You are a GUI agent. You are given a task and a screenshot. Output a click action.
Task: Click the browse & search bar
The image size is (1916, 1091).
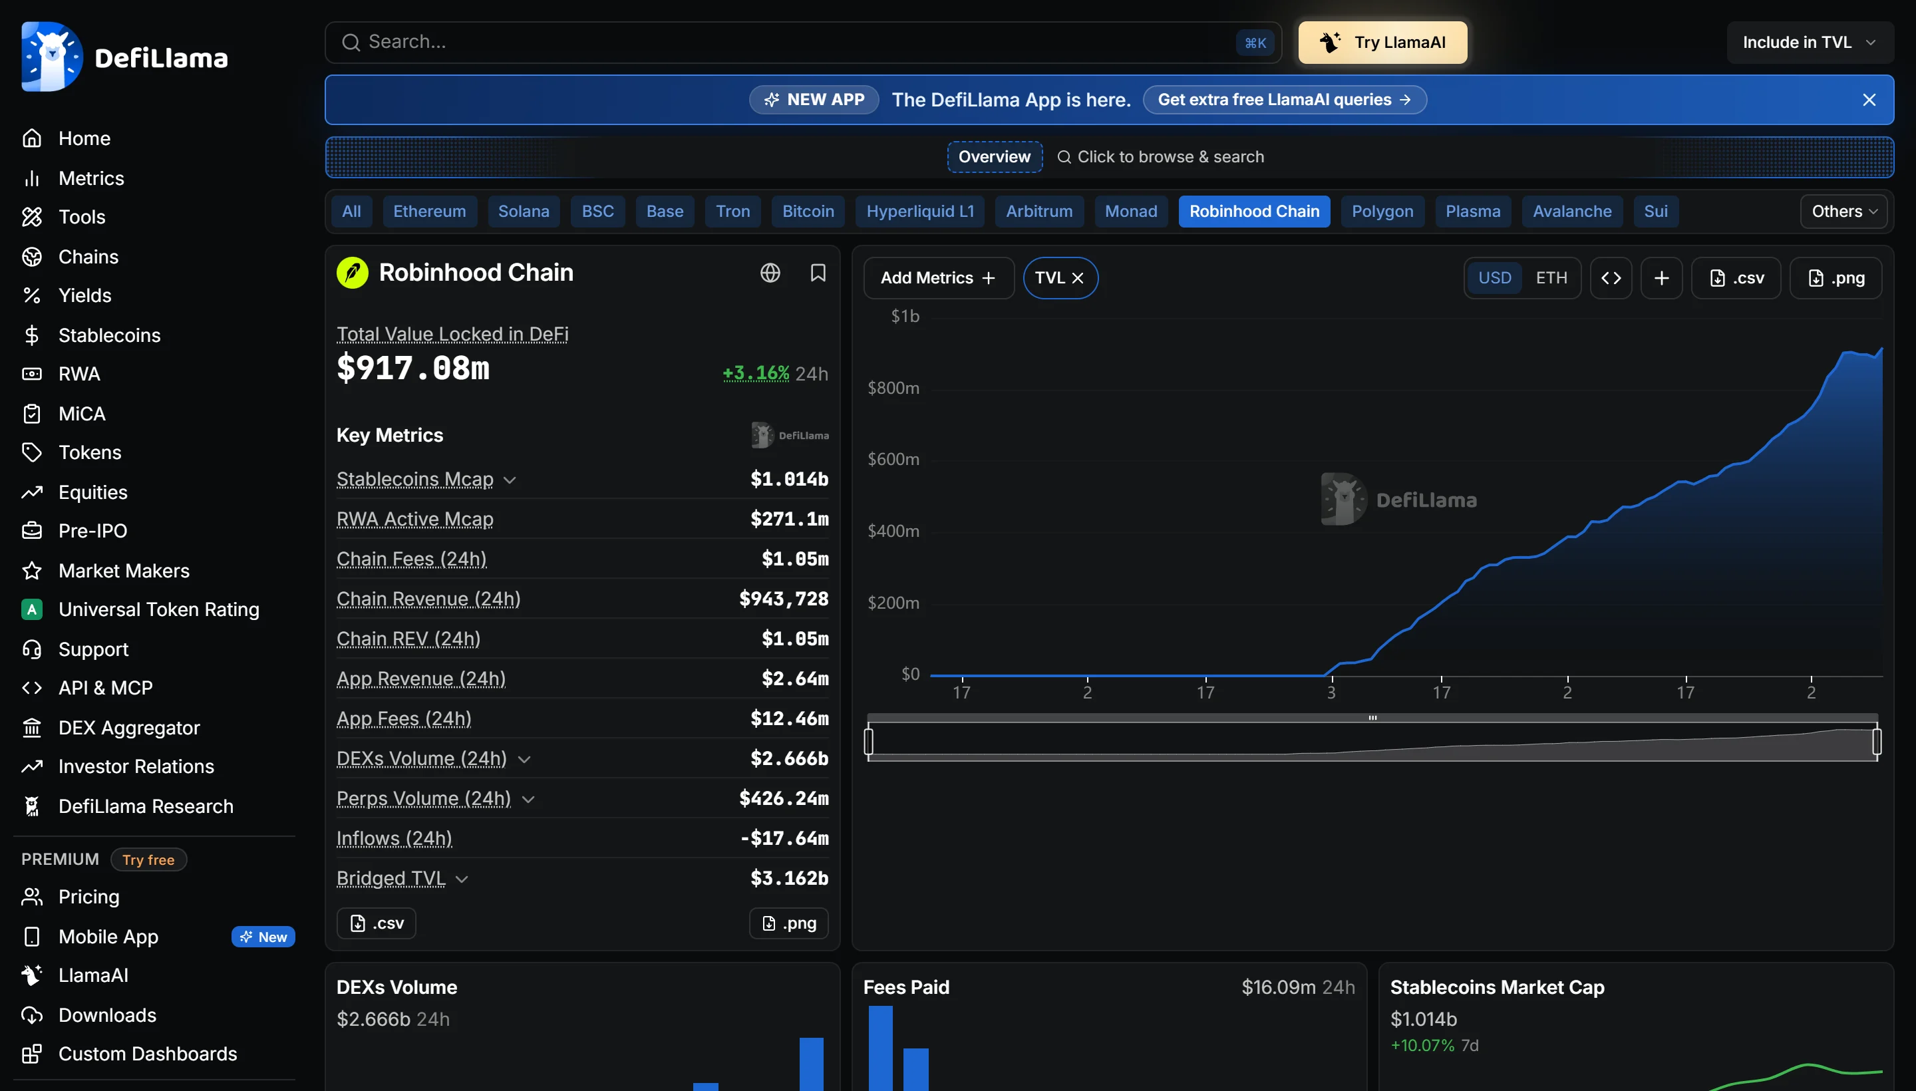[x=1161, y=156]
